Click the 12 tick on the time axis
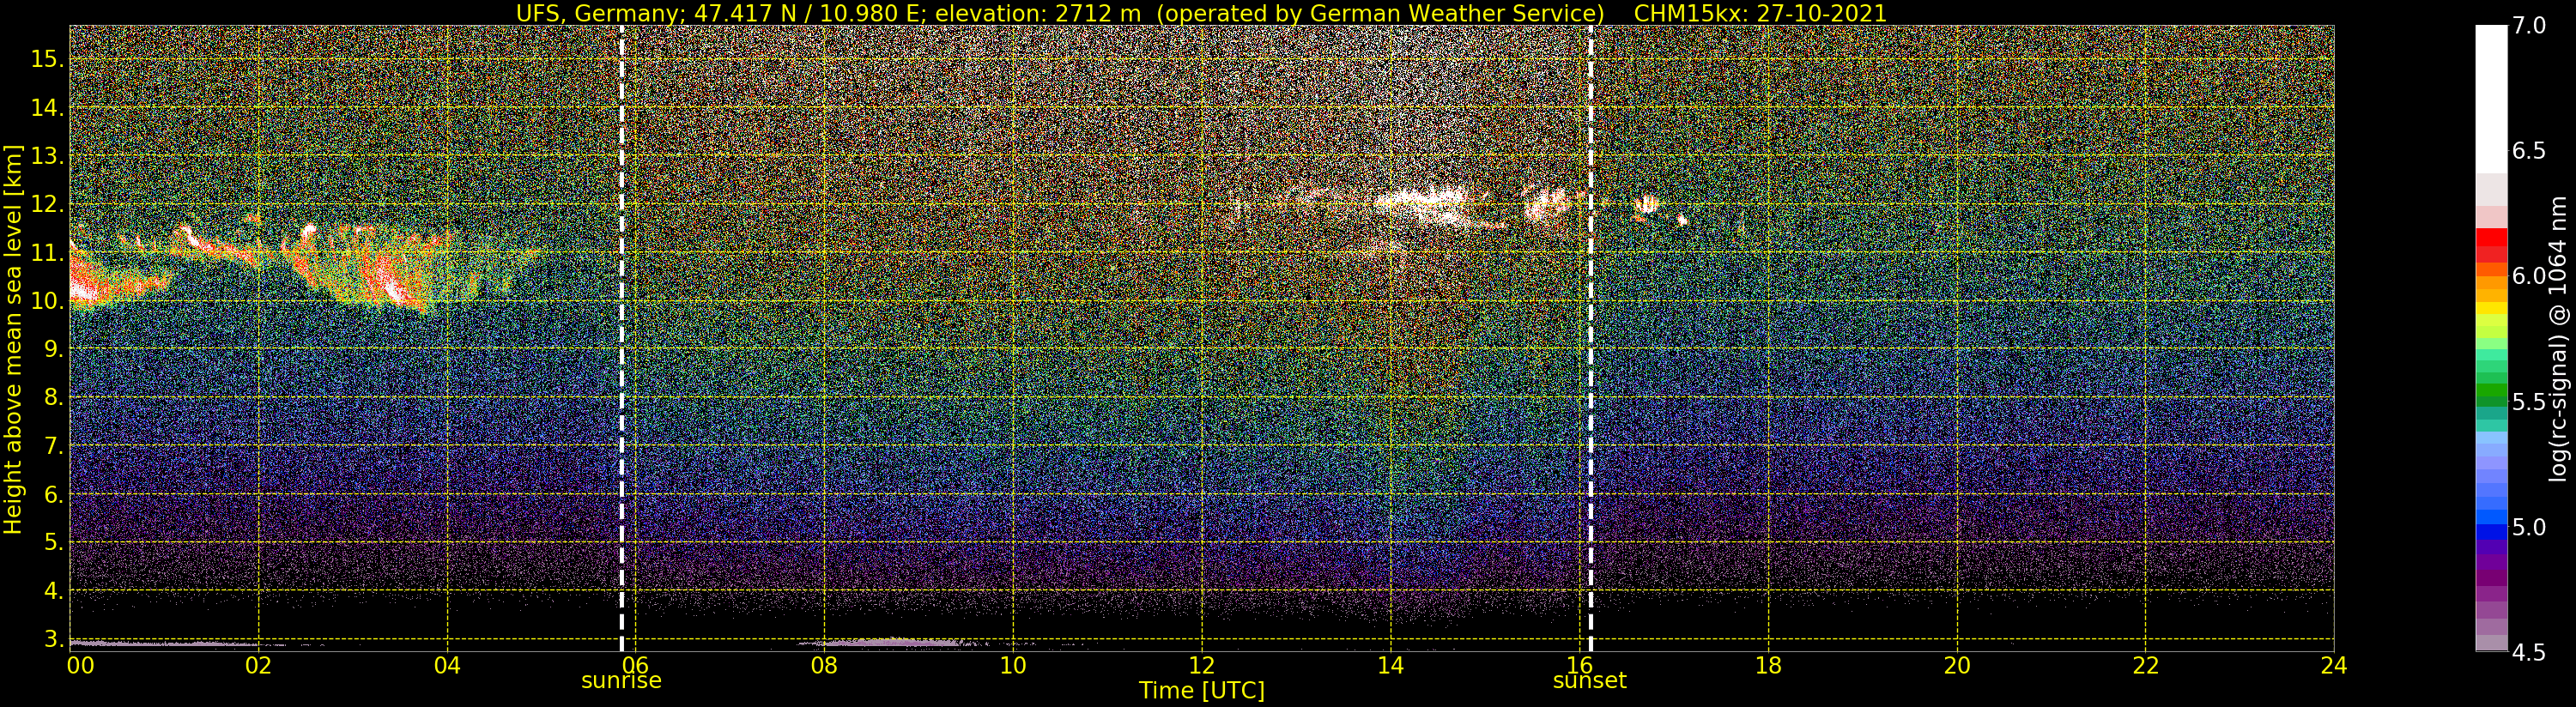This screenshot has width=2576, height=707. point(1201,665)
